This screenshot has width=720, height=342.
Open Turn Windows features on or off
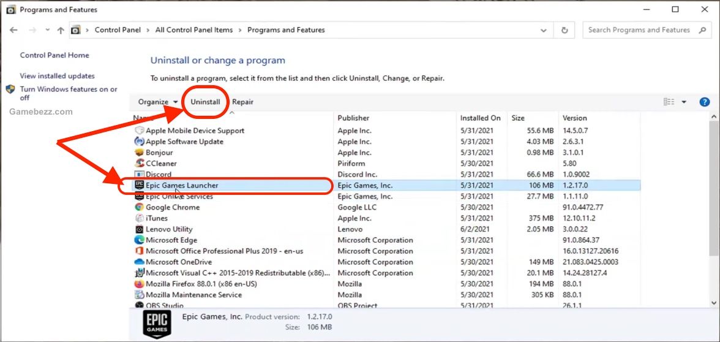69,93
